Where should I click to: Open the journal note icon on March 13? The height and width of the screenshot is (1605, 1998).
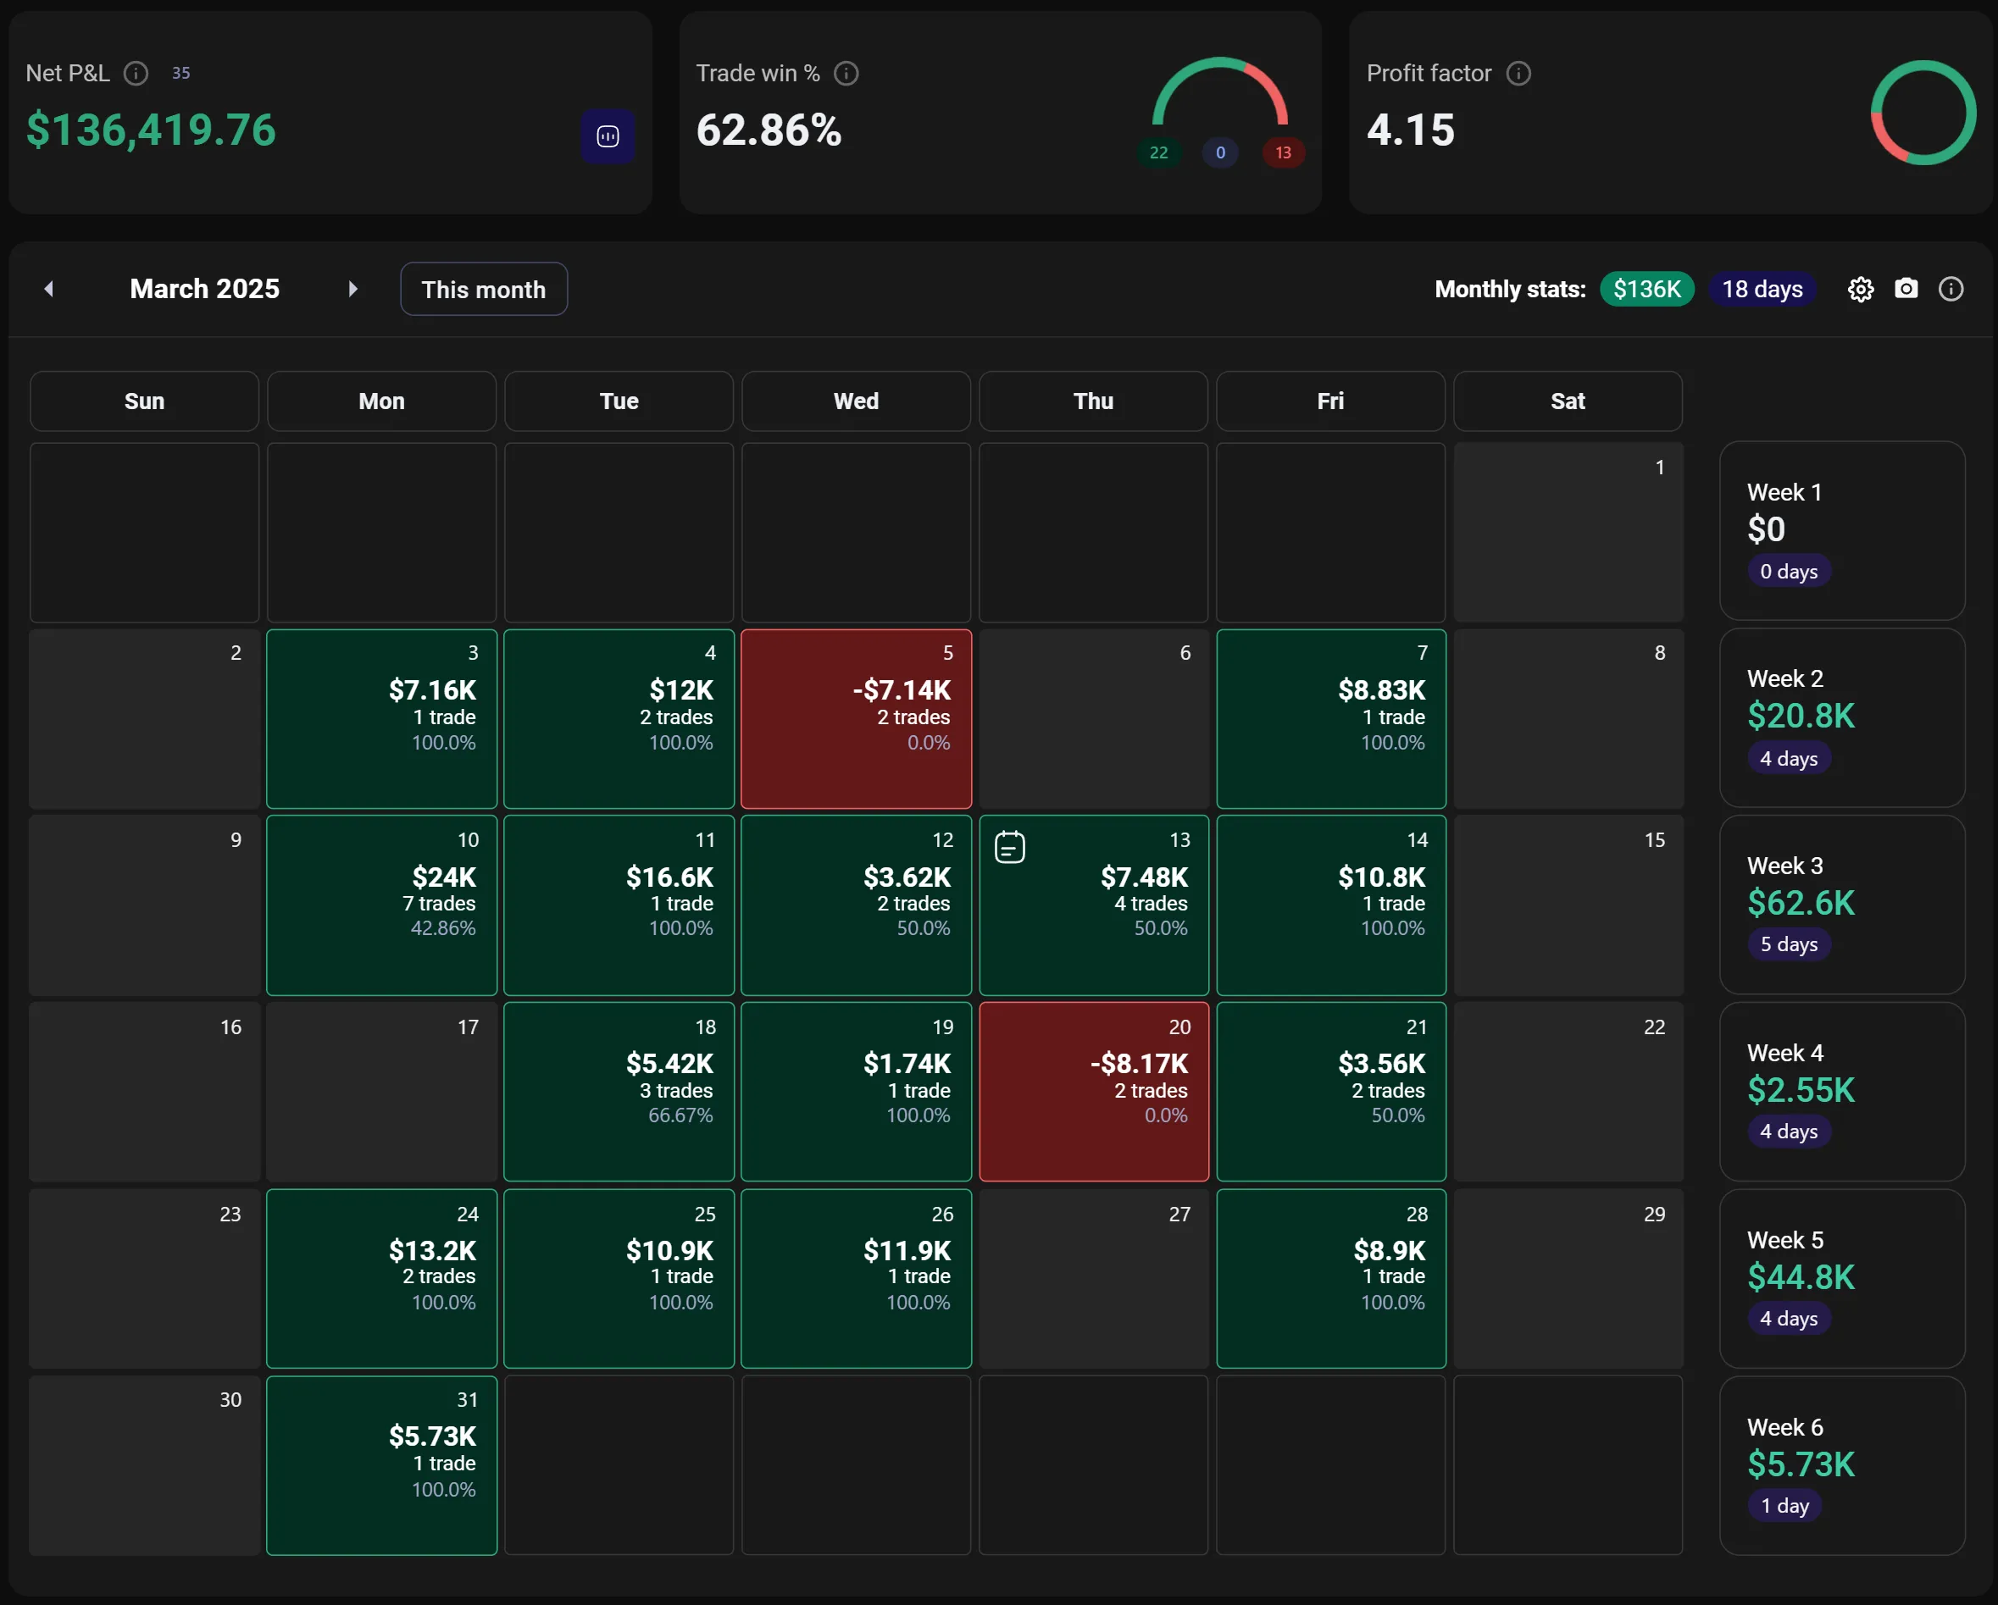pyautogui.click(x=1009, y=846)
